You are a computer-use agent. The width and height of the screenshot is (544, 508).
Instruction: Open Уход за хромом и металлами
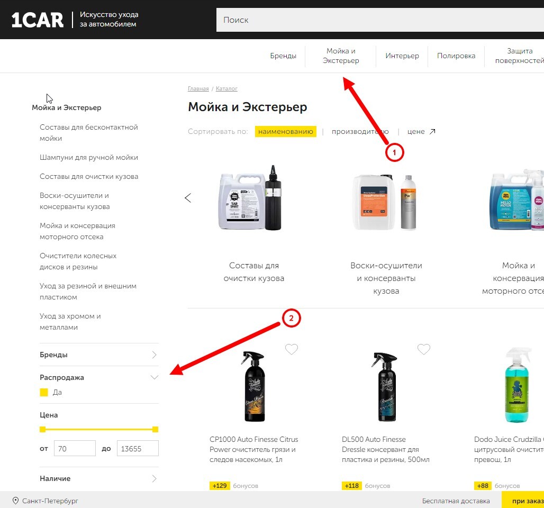(x=70, y=322)
